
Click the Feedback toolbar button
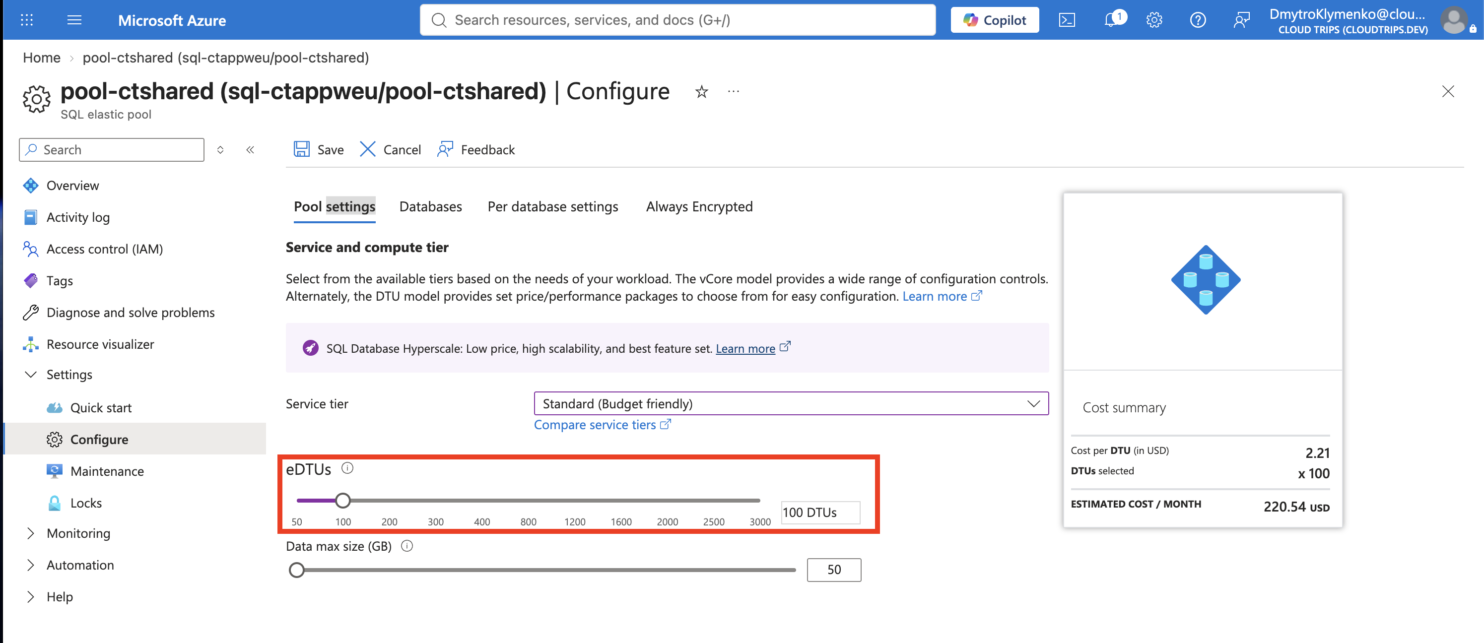click(x=476, y=150)
